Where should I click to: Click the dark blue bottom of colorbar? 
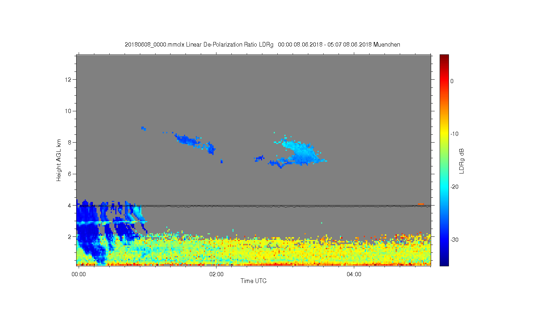444,262
